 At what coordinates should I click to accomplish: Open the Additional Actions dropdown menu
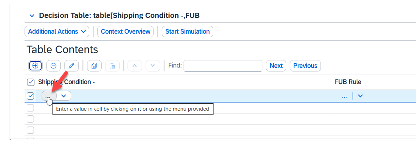pyautogui.click(x=57, y=32)
